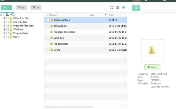Click Windows folder icon in list

click(52, 38)
